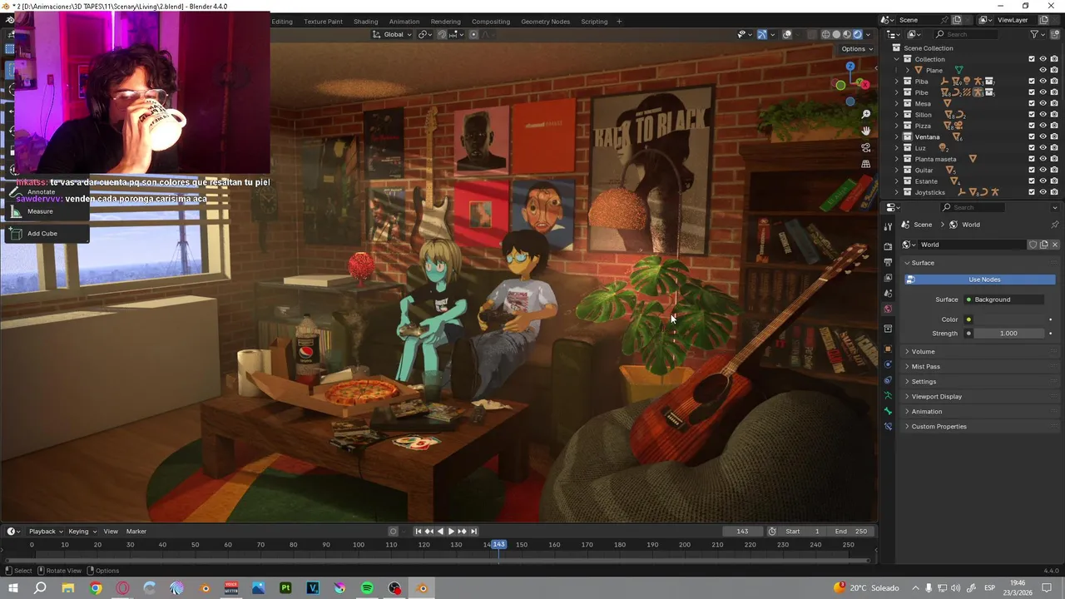Open the Physics properties tab
1065x599 pixels.
coord(888,364)
